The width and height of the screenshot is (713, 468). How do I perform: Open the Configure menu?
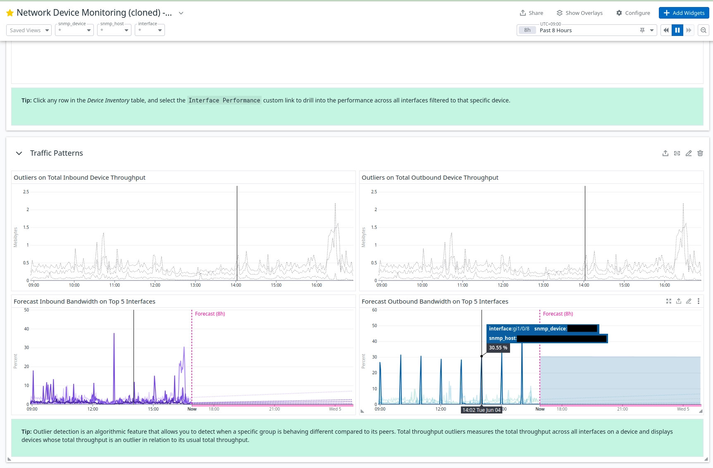pos(633,13)
